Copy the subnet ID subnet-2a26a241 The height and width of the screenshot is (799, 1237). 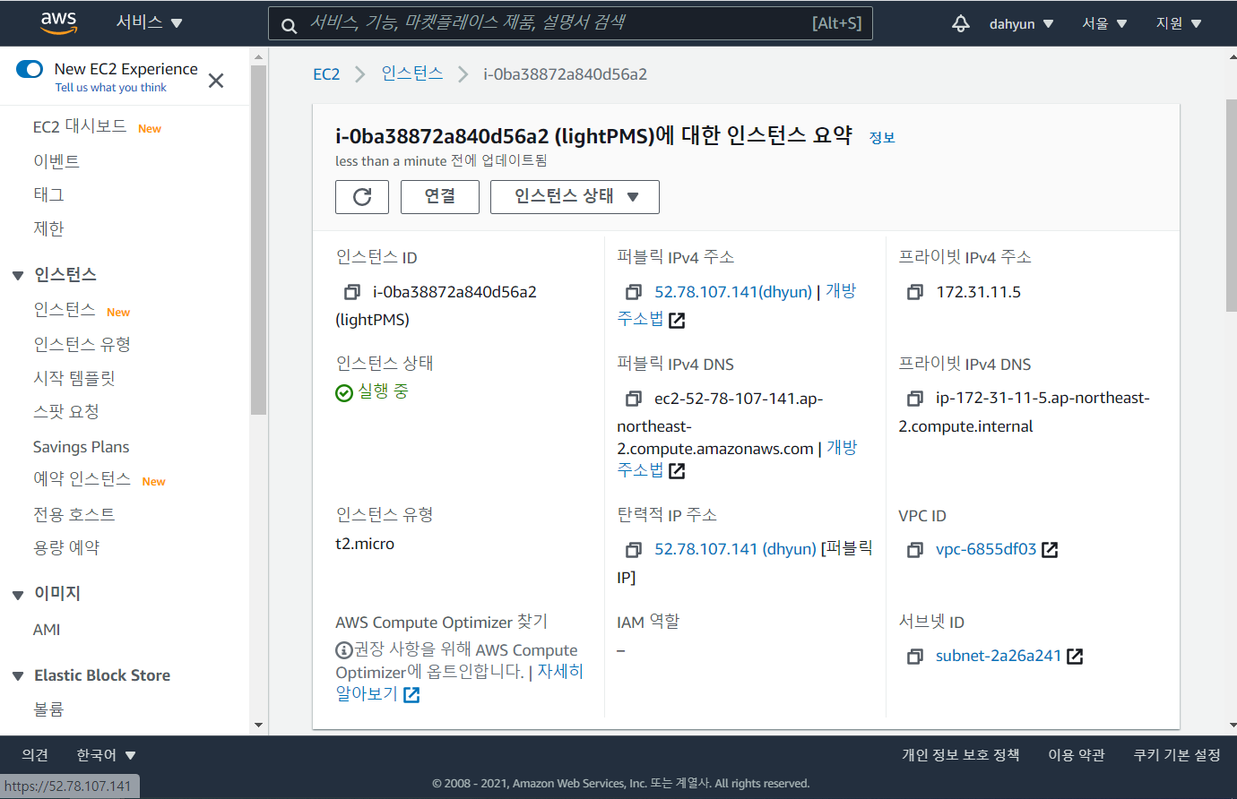click(915, 657)
